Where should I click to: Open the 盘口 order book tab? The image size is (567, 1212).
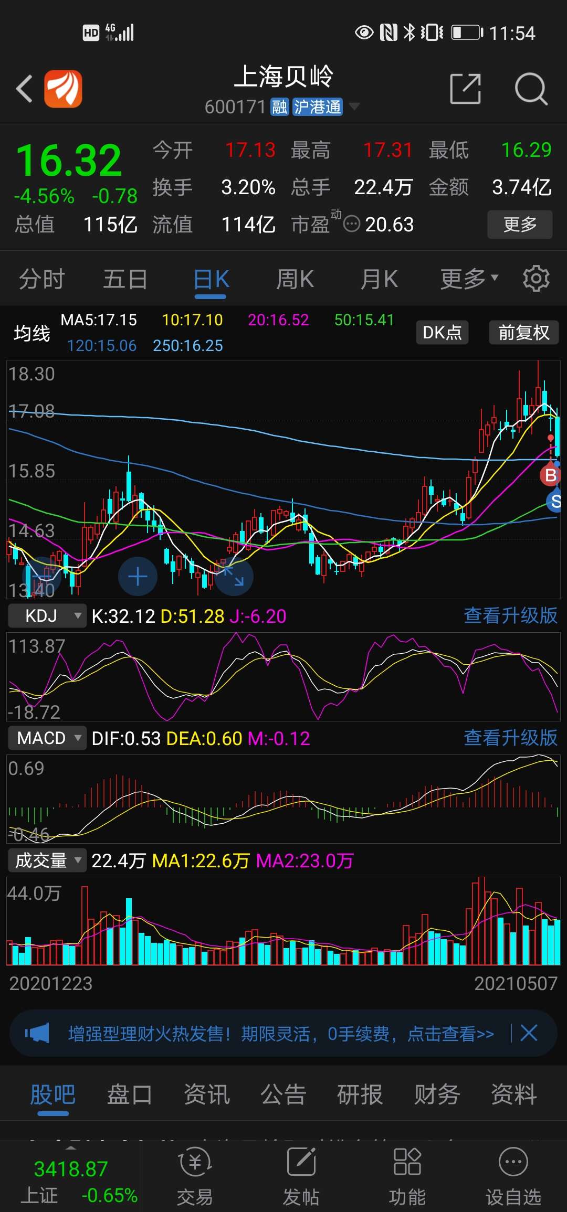pos(130,1094)
